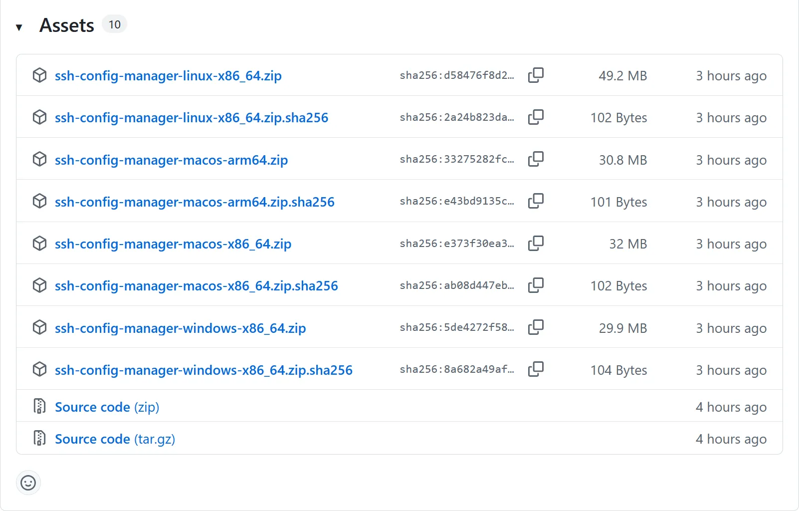This screenshot has height=511, width=799.
Task: Click file icon beside Source code (tar.gz)
Action: 39,438
